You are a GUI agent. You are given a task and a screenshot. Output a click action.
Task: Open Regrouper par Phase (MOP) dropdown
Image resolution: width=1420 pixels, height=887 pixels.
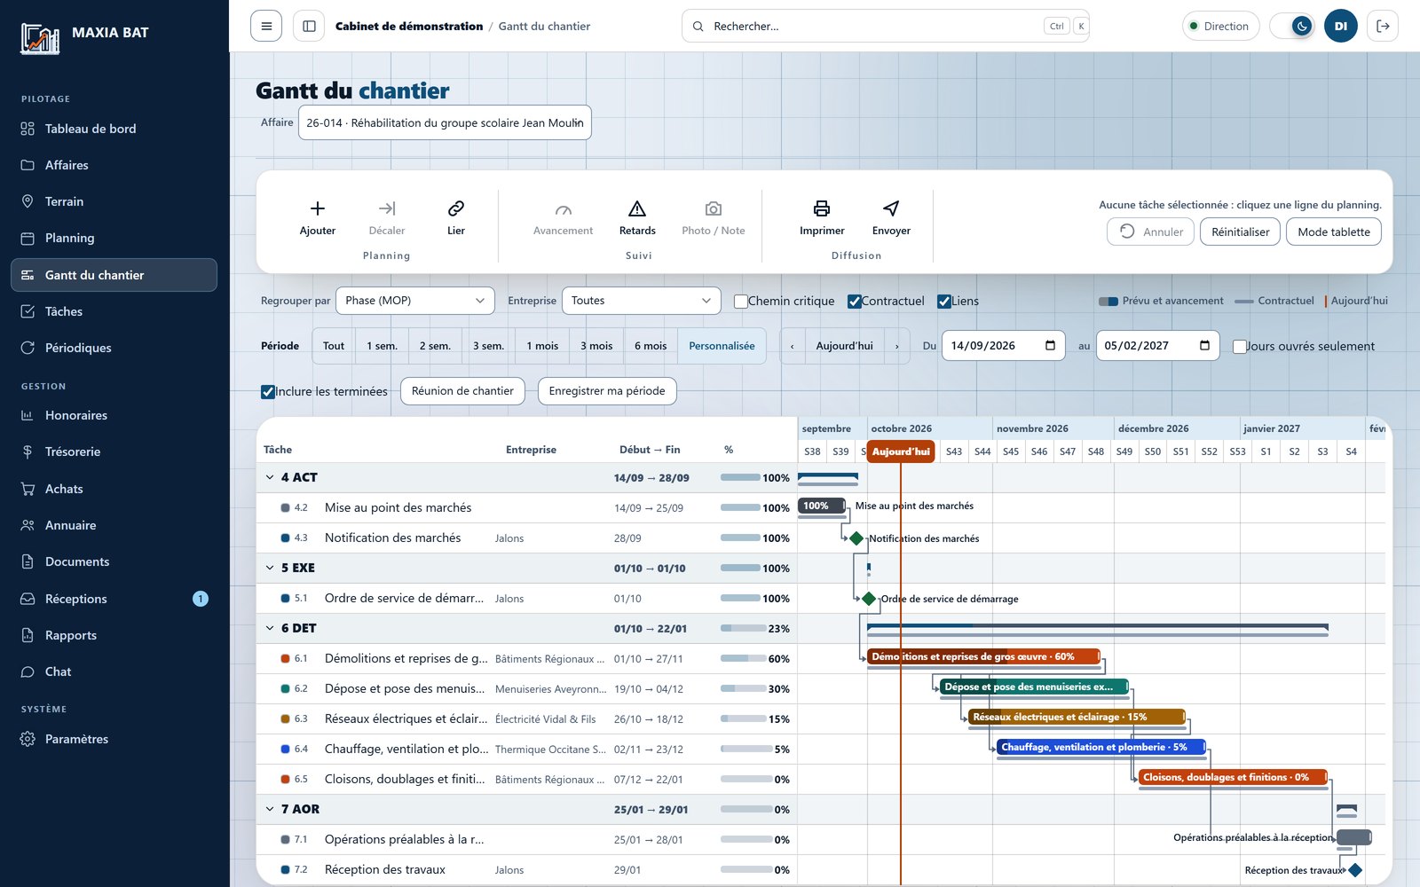coord(415,301)
